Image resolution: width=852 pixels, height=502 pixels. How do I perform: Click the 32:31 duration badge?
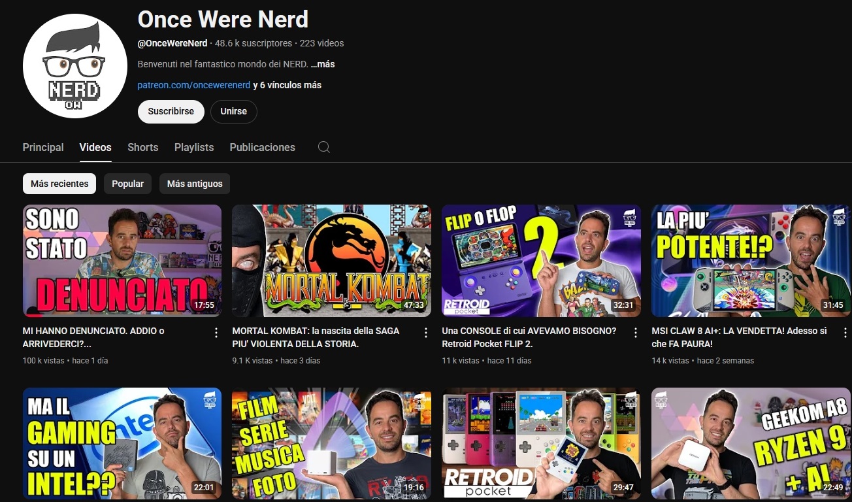tap(623, 305)
